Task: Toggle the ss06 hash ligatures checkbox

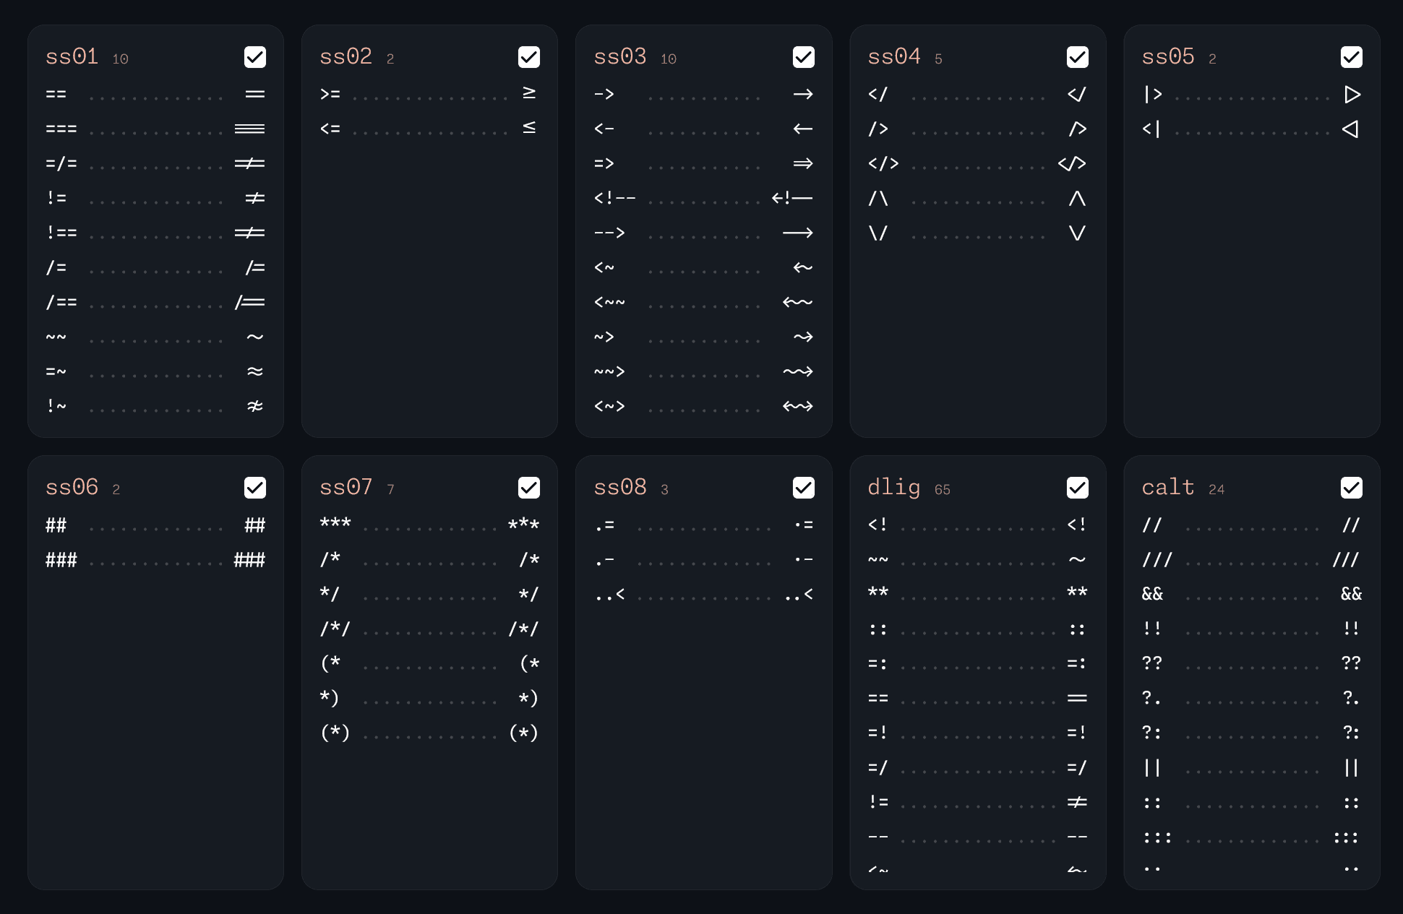Action: [x=255, y=488]
